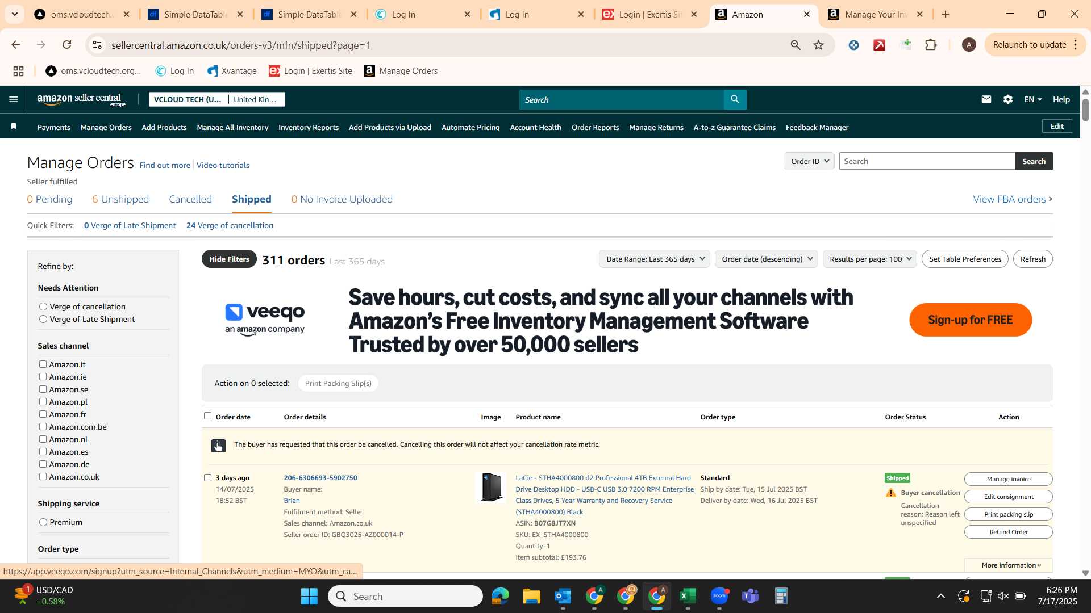
Task: Go back with the browser back arrow
Action: pyautogui.click(x=15, y=45)
